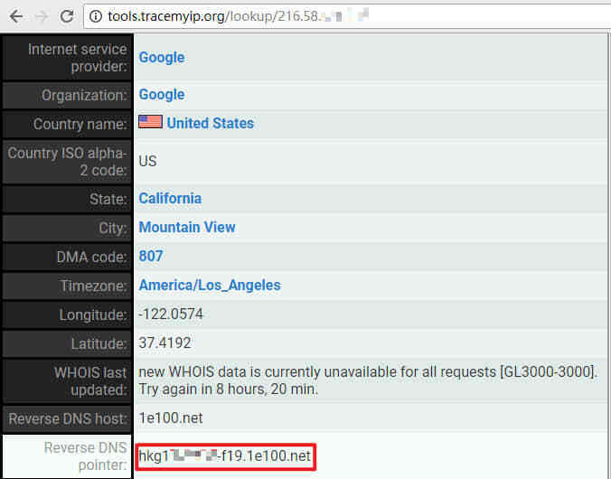Click the Reverse DNS host label
The image size is (611, 479).
click(x=68, y=419)
